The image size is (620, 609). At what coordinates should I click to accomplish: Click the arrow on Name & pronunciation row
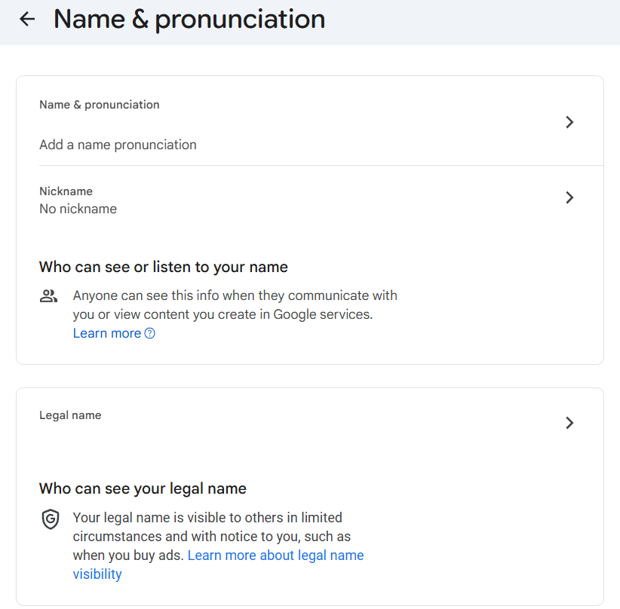(570, 121)
